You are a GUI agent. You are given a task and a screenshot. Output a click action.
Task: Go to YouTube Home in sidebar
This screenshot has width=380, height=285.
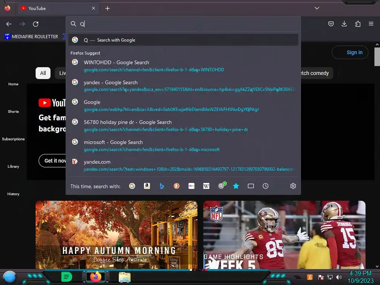tap(13, 84)
